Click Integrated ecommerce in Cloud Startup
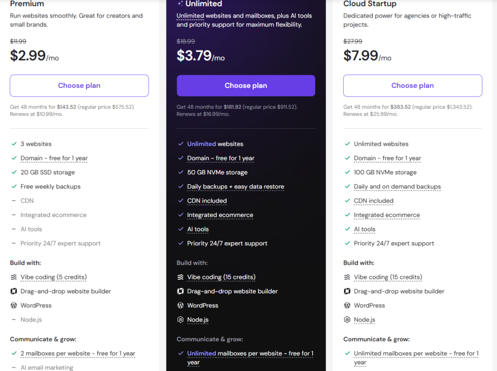Screen dimensions: 497x371 point(387,215)
